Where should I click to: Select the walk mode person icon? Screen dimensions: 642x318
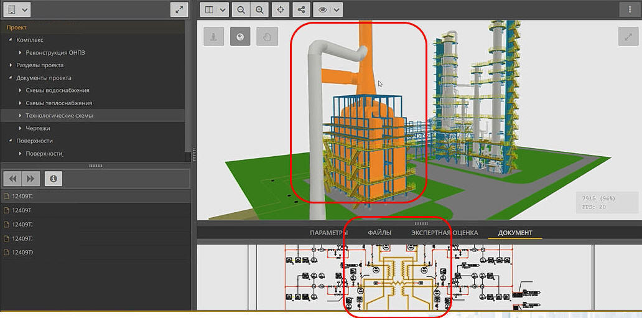(213, 37)
